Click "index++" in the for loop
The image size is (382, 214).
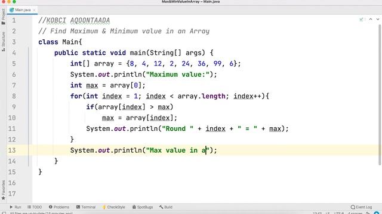[x=247, y=96]
